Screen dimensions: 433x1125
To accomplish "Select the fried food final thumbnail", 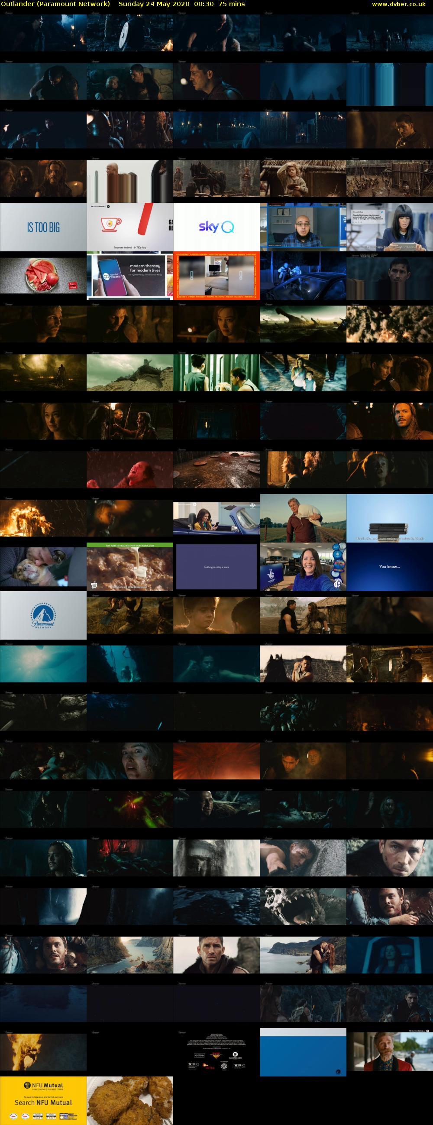I will [129, 1101].
